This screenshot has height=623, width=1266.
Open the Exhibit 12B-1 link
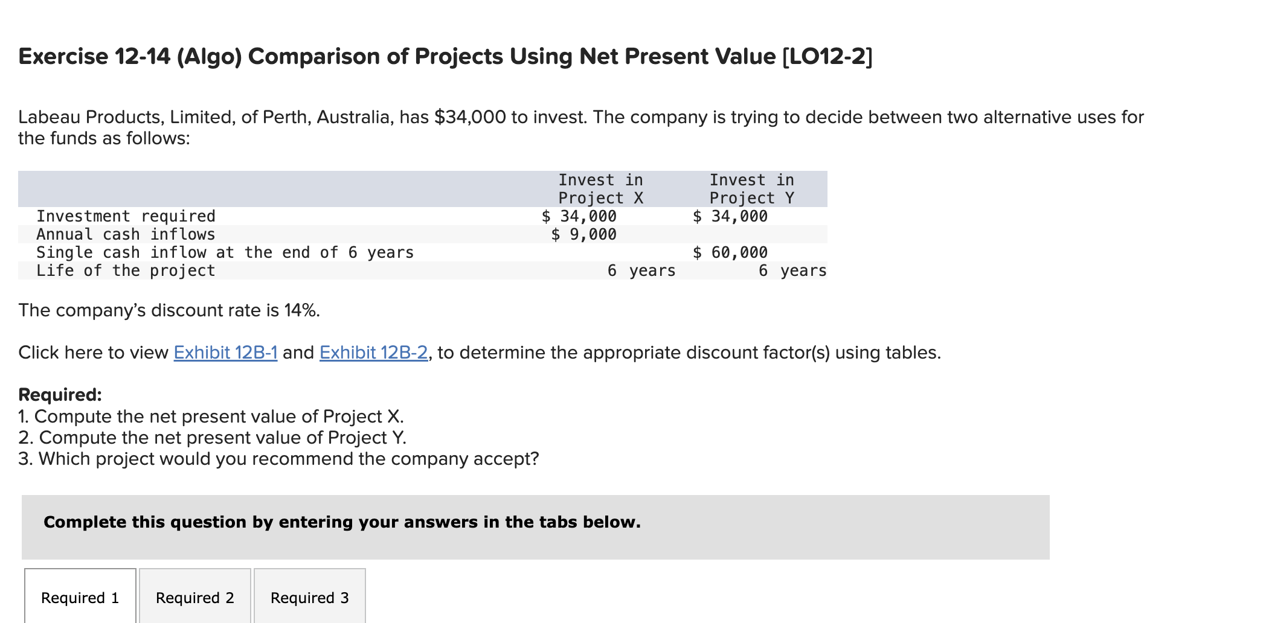tap(224, 353)
